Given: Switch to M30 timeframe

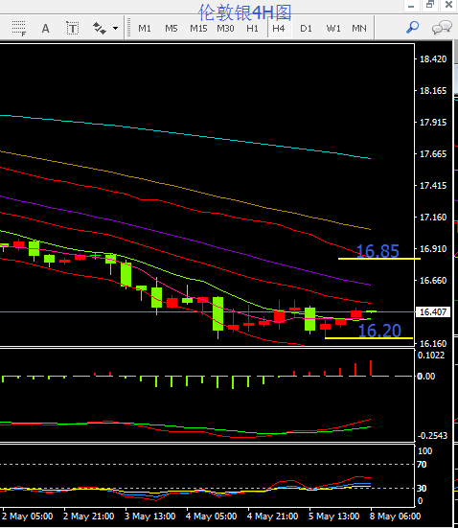Looking at the screenshot, I should point(225,29).
